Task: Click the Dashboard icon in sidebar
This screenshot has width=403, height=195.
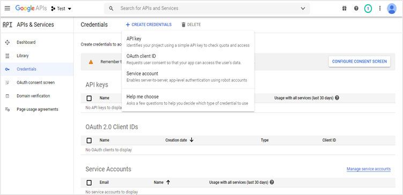Action: [x=8, y=42]
